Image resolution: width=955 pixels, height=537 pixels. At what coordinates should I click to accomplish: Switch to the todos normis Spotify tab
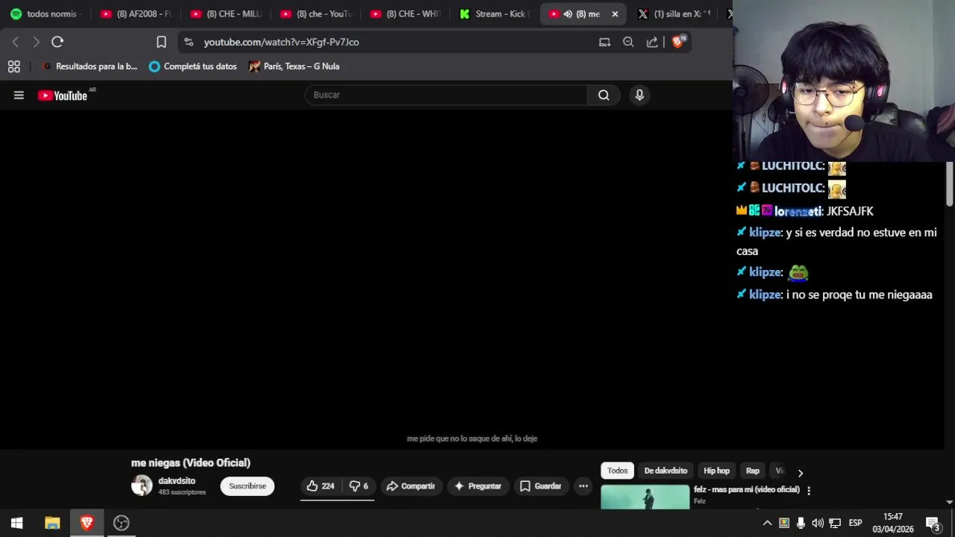point(45,13)
